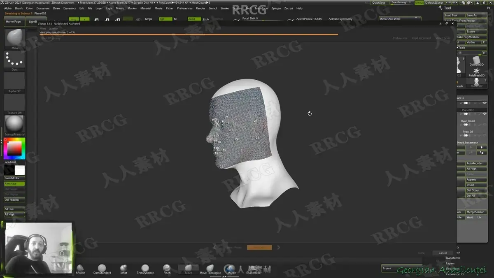Click Activate Symmetry
494x278 pixels.
click(x=340, y=19)
